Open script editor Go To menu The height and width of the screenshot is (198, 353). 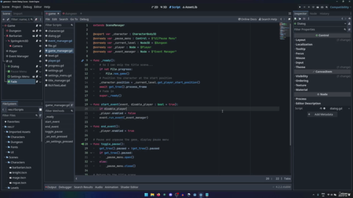click(74, 19)
